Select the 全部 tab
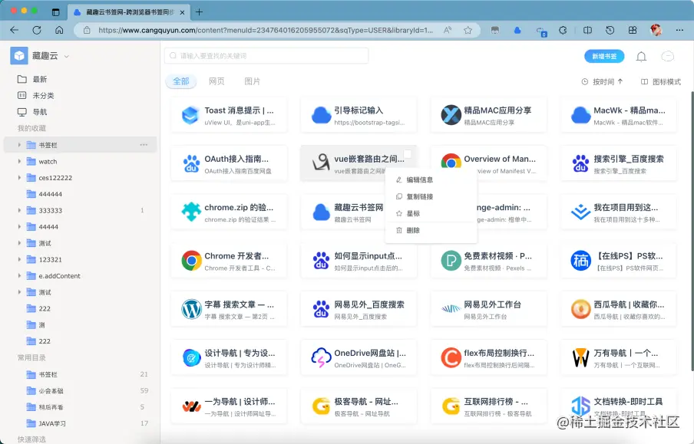 click(x=180, y=81)
